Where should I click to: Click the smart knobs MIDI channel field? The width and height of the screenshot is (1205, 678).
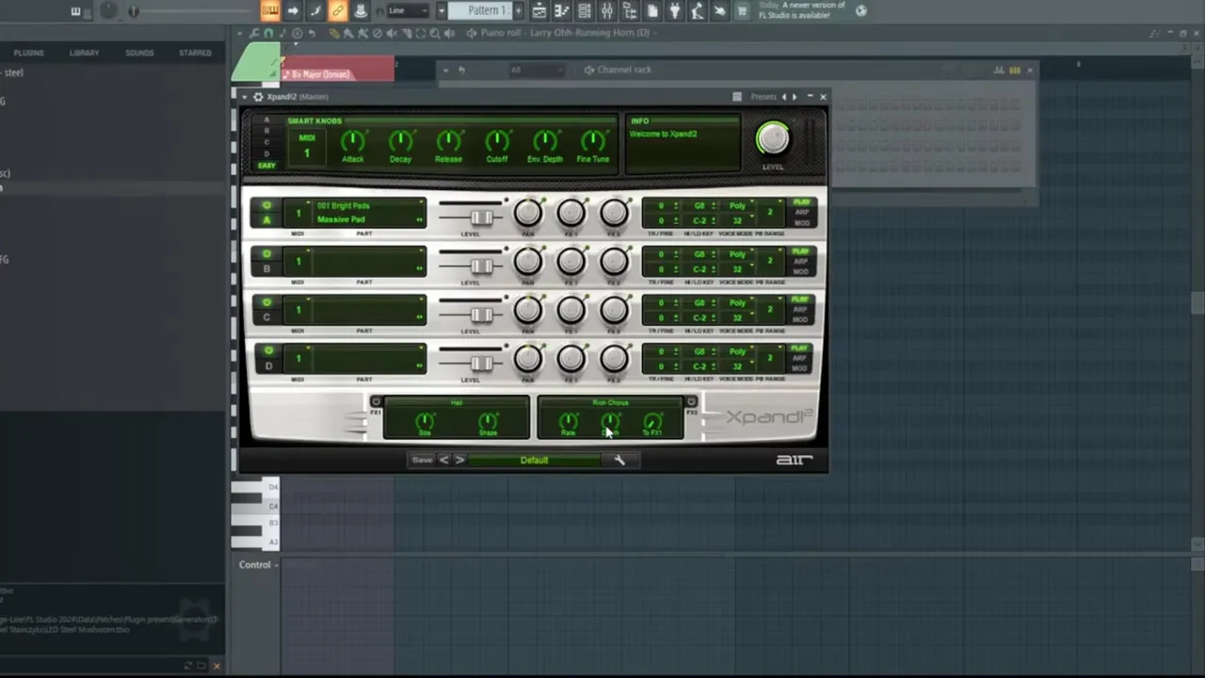click(x=306, y=147)
